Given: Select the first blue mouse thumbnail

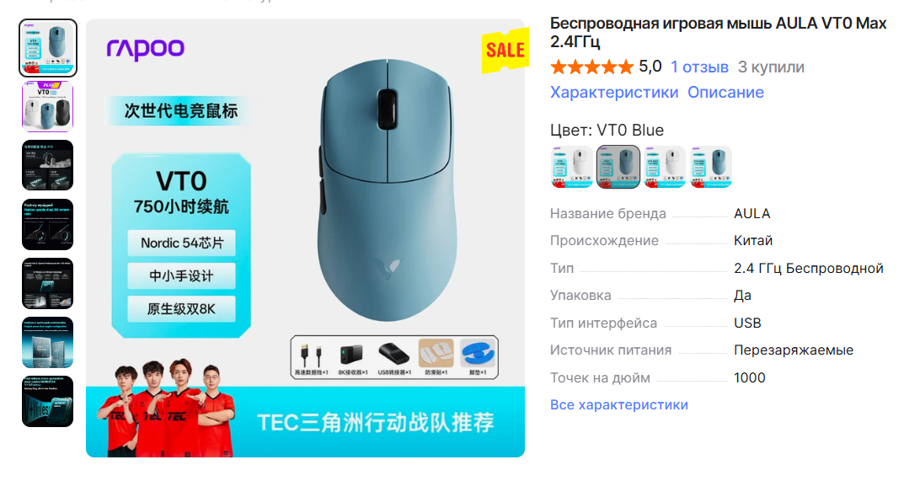Looking at the screenshot, I should tap(47, 48).
